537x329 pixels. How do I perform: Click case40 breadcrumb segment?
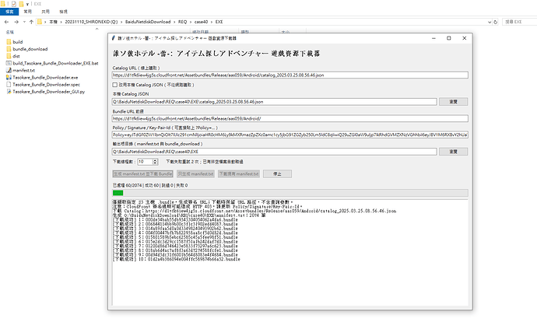[201, 22]
